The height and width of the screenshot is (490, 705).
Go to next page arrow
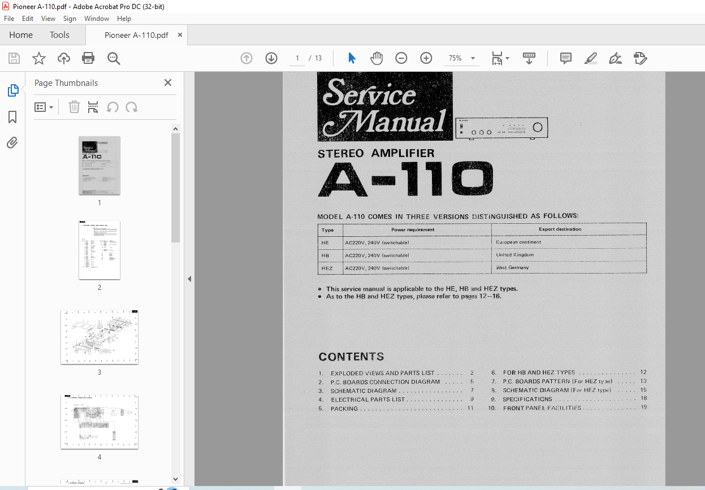coord(271,58)
